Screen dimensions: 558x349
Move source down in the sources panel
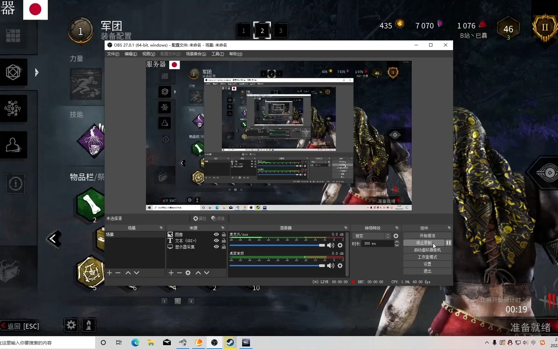pyautogui.click(x=207, y=273)
